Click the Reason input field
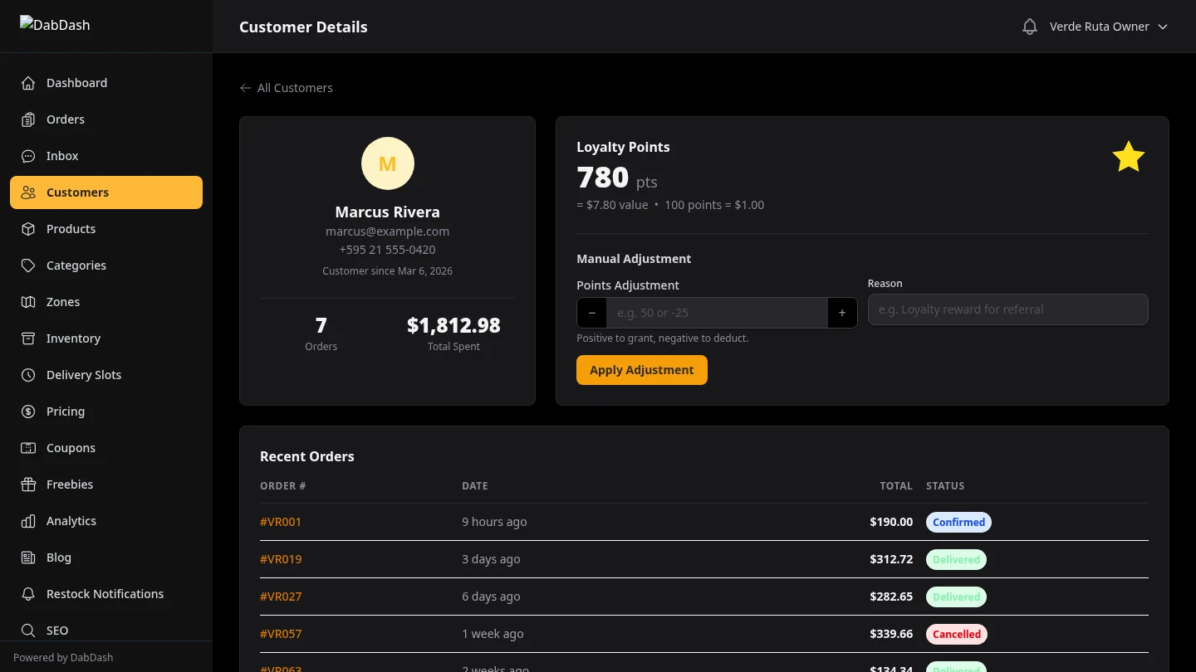Image resolution: width=1196 pixels, height=672 pixels. tap(1007, 309)
